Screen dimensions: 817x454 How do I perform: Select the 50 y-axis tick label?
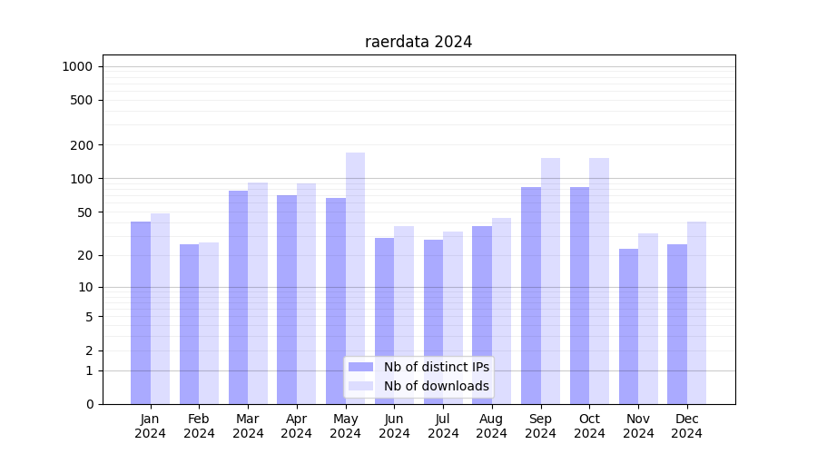coord(85,212)
